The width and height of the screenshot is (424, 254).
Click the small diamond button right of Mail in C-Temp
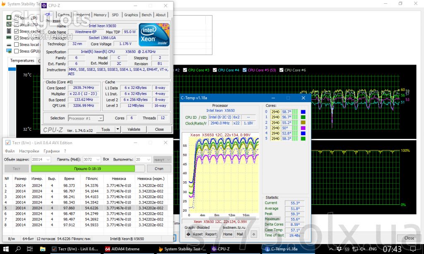pos(254,234)
